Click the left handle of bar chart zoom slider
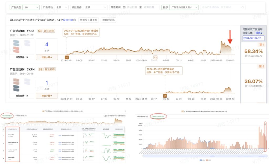Viewport: 269px width, 164px height. click(143, 156)
